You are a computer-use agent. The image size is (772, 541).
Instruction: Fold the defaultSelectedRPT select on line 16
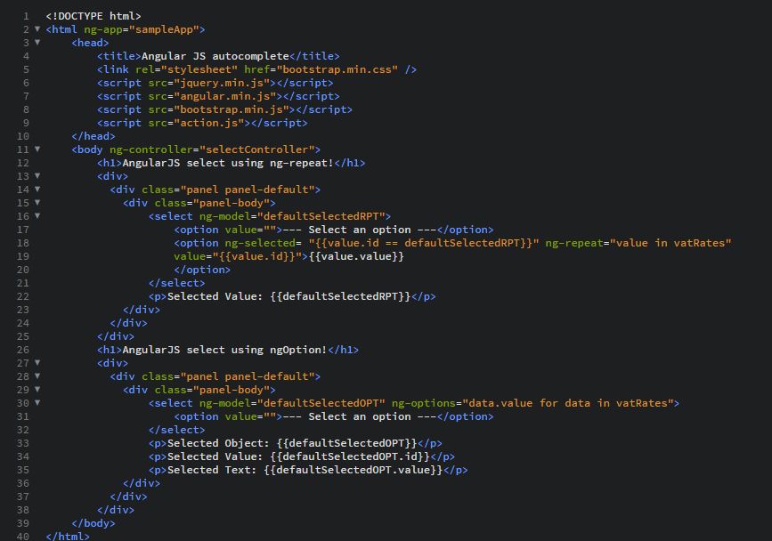(37, 215)
